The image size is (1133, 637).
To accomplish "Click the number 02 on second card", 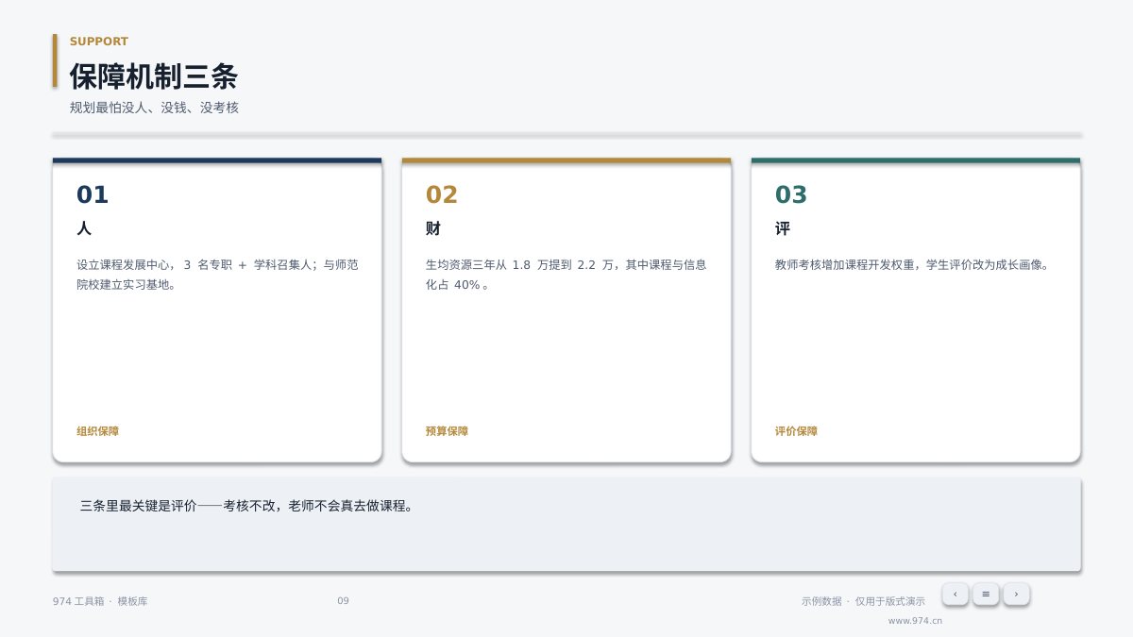I will point(442,194).
